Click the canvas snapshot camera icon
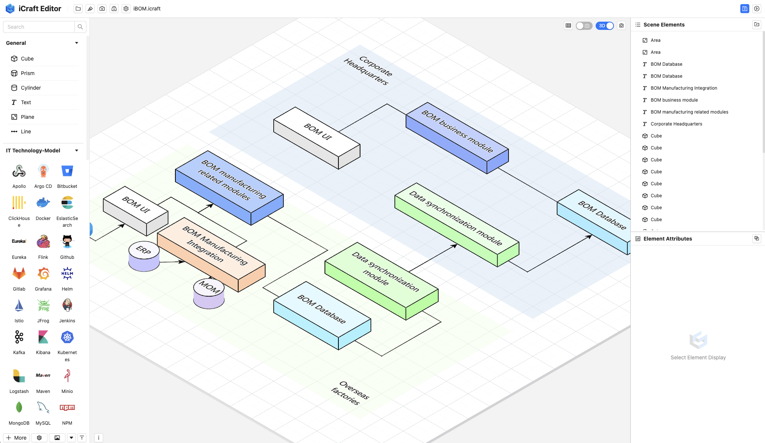 (621, 25)
